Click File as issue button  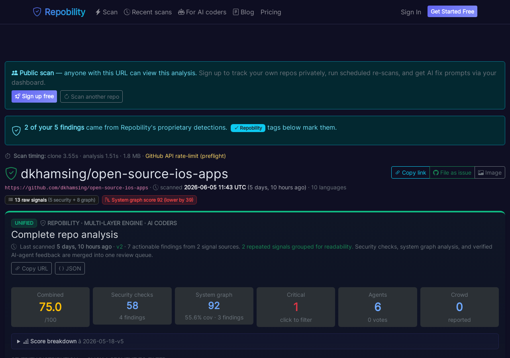coord(452,172)
